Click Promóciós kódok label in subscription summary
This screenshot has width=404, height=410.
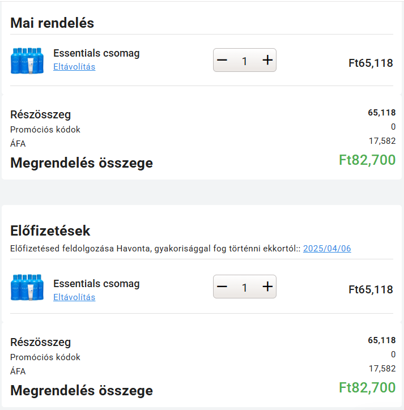pyautogui.click(x=45, y=357)
